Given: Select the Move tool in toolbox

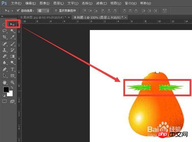Looking at the screenshot, I should tap(12, 24).
